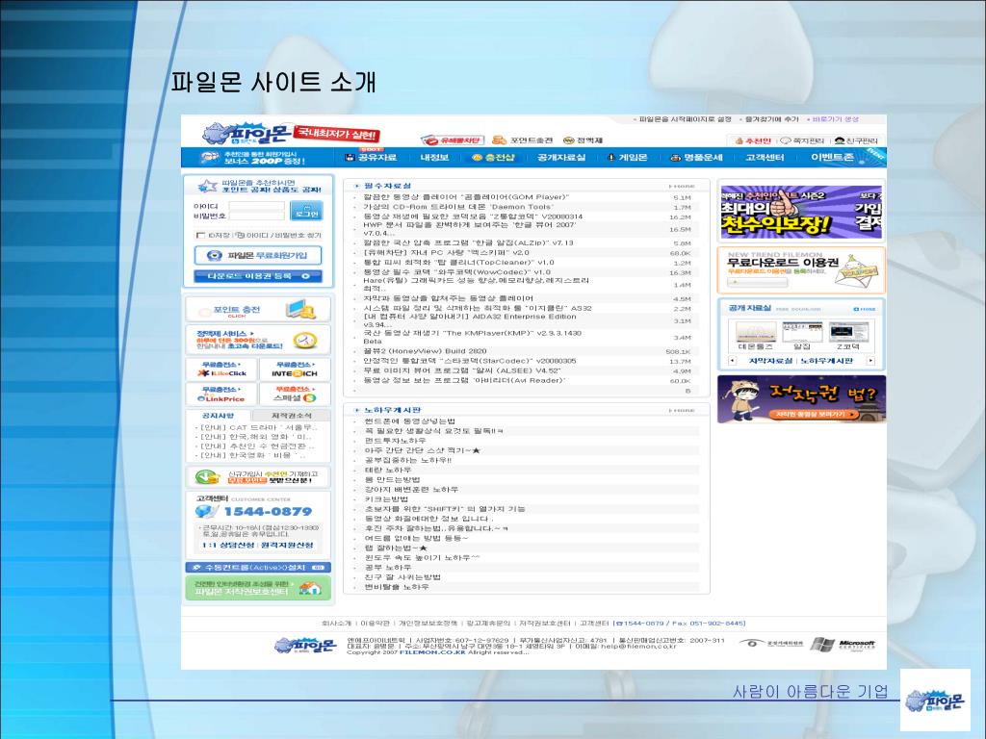
Task: Switch to the 저작권소식 tab
Action: pos(291,416)
